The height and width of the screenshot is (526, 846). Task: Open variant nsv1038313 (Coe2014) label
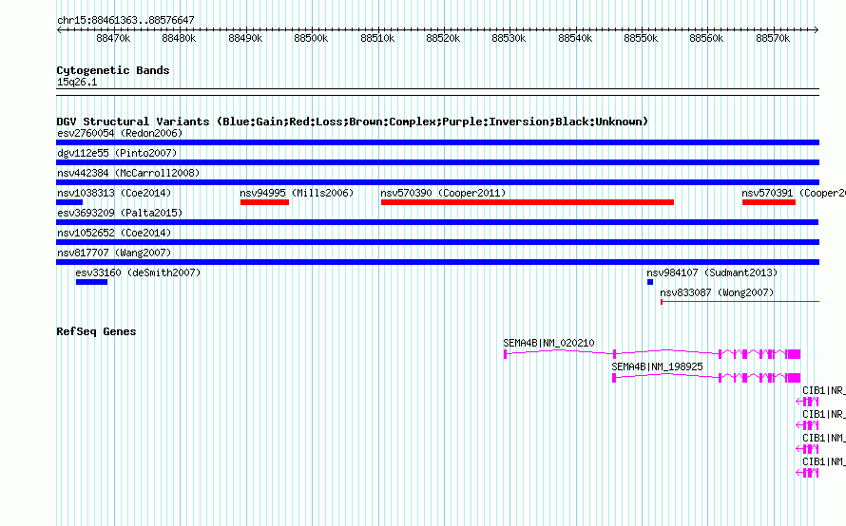[114, 193]
